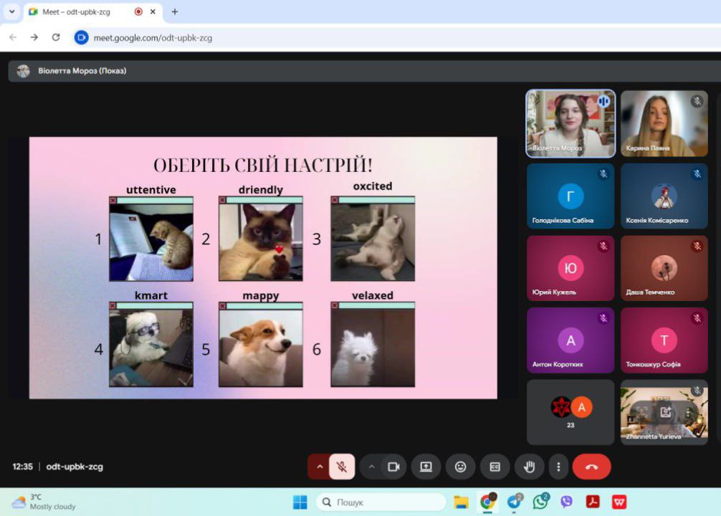The image size is (721, 516).
Task: Expand the audio settings arrow beside microphone
Action: [319, 467]
